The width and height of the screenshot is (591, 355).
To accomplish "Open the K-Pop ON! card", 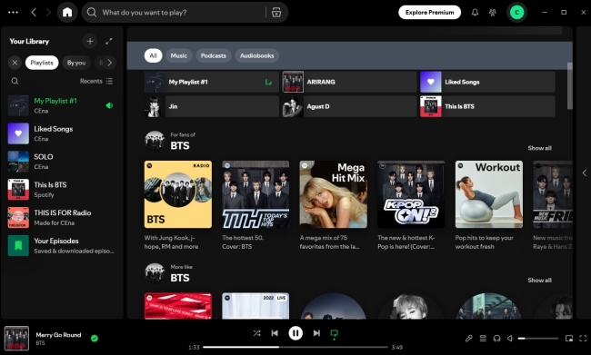I will click(411, 205).
